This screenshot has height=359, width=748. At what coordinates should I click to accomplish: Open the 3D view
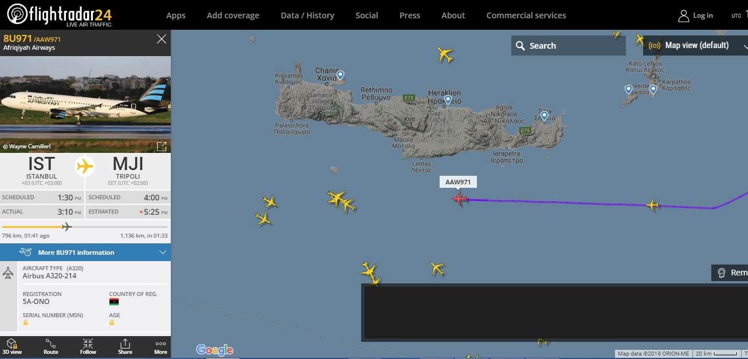11,346
